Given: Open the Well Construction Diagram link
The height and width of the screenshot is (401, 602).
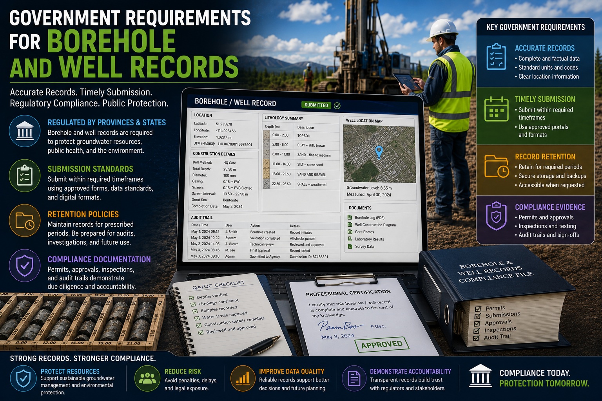Looking at the screenshot, I should (375, 225).
